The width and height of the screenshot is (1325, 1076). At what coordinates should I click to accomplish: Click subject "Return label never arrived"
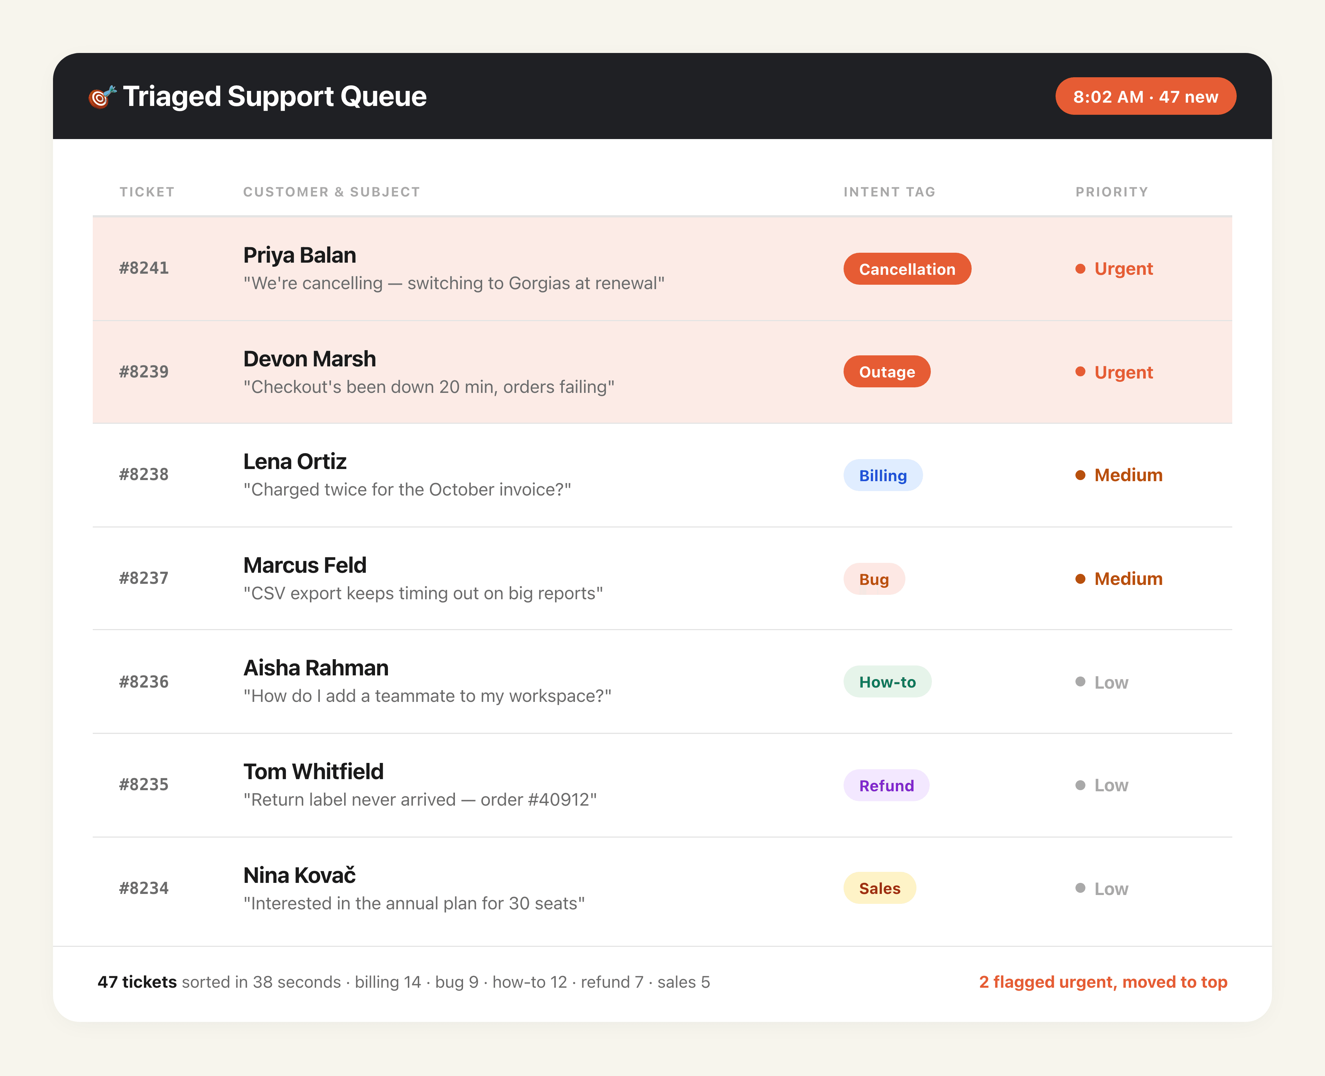[x=420, y=800]
